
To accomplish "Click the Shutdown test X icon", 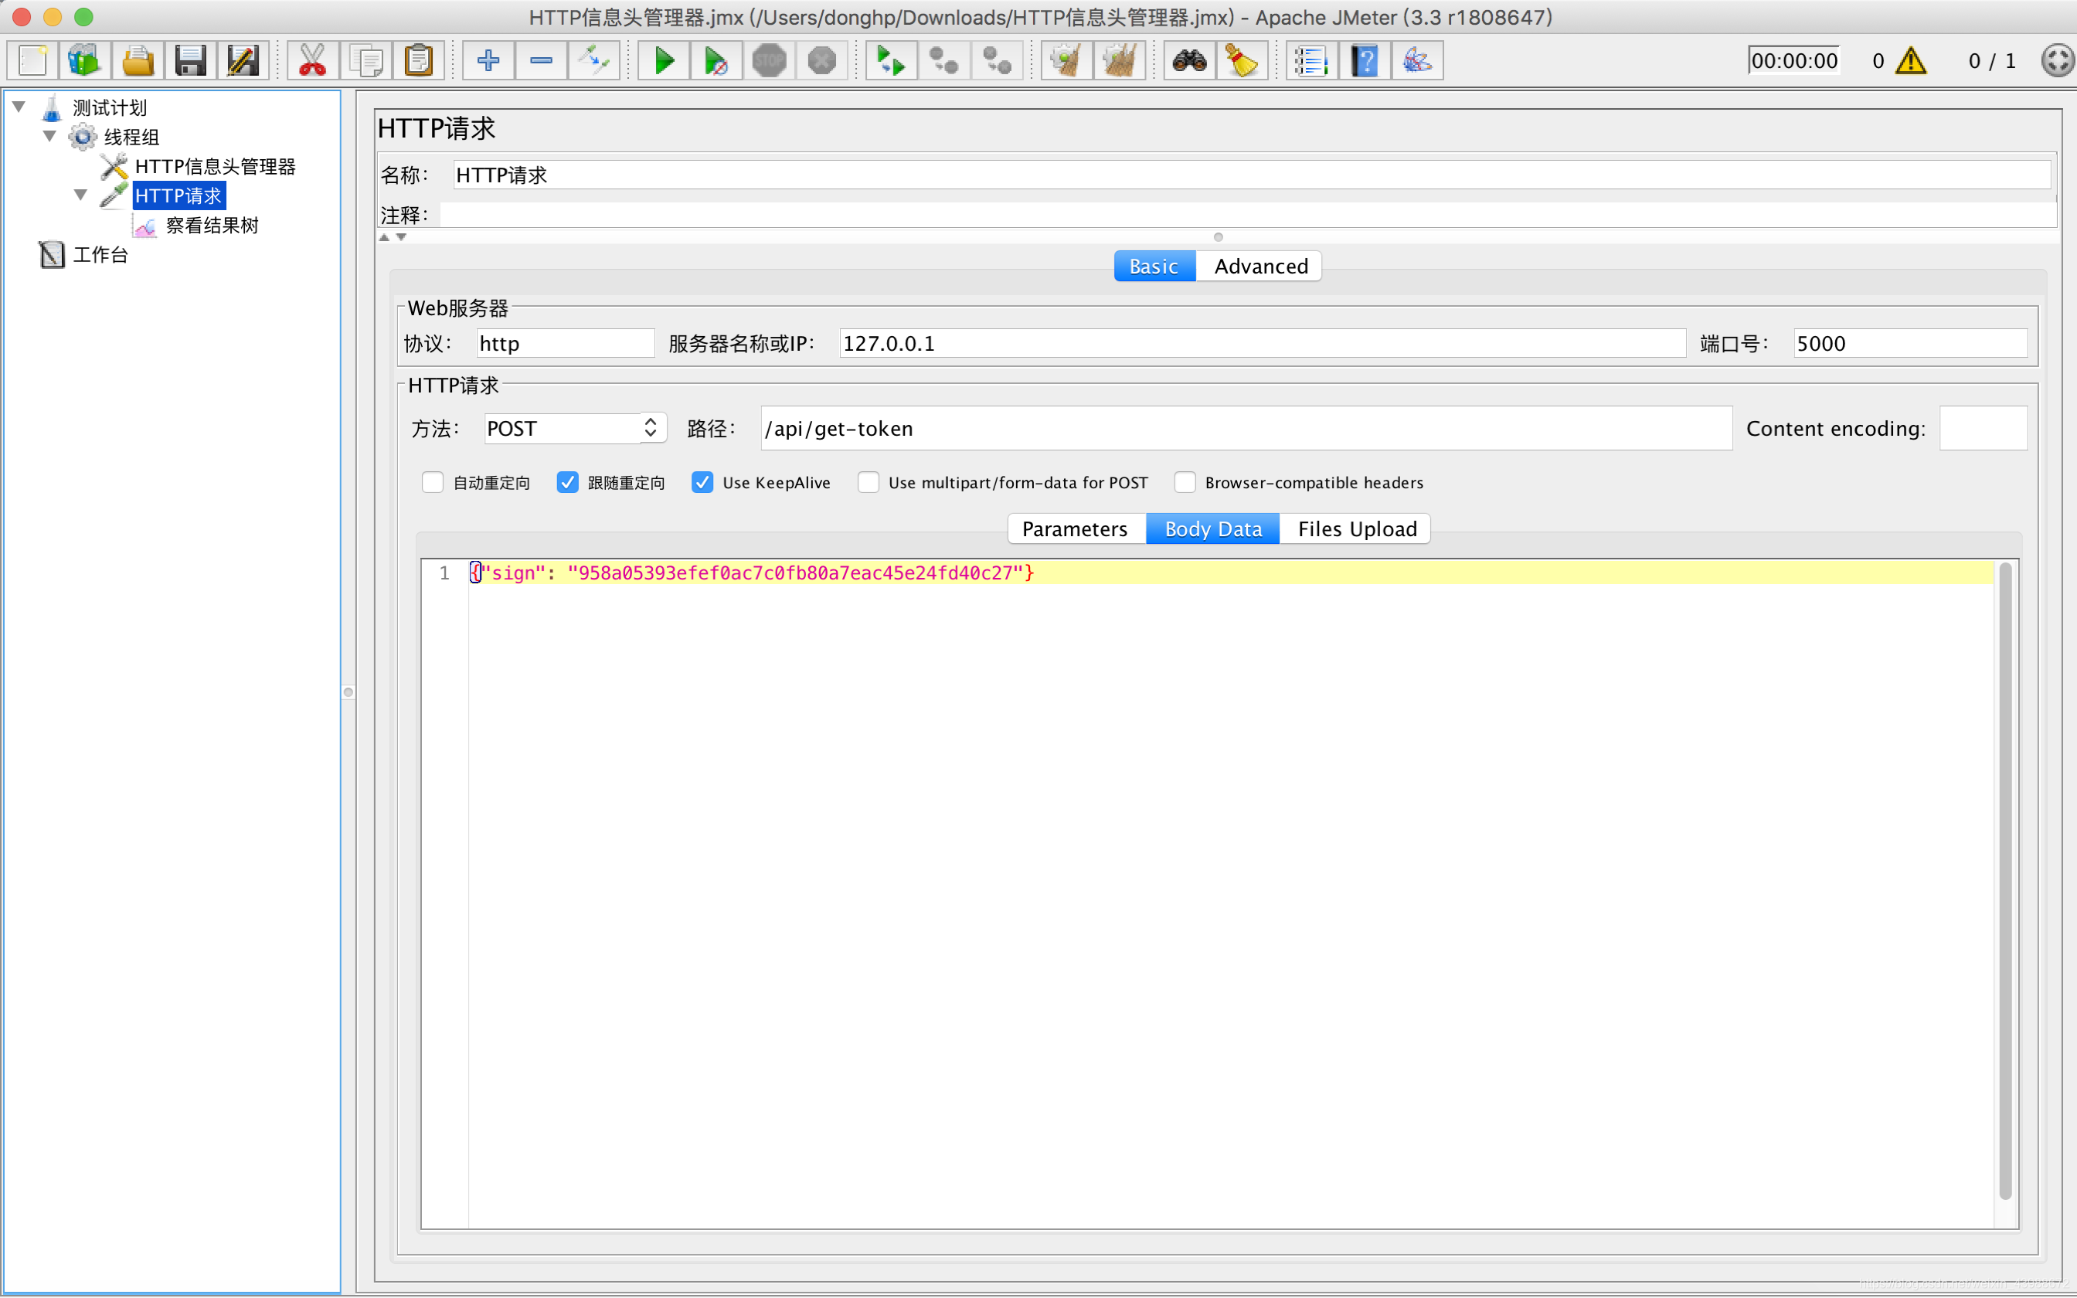I will (x=822, y=61).
